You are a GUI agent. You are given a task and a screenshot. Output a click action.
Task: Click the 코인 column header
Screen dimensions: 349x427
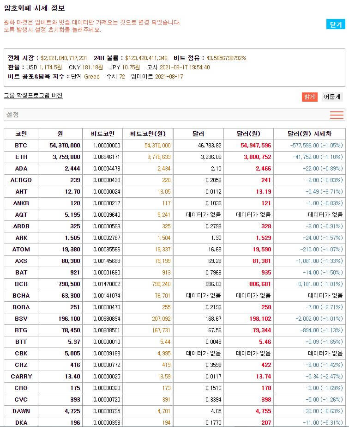coord(21,134)
